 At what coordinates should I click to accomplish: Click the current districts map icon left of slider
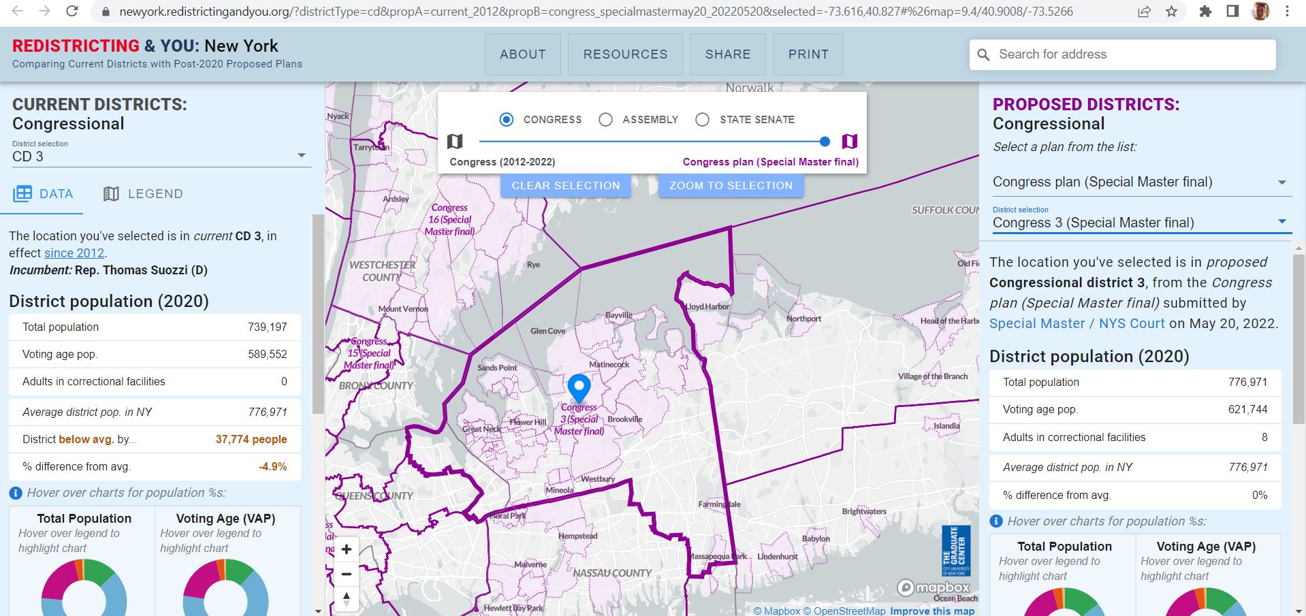(455, 142)
